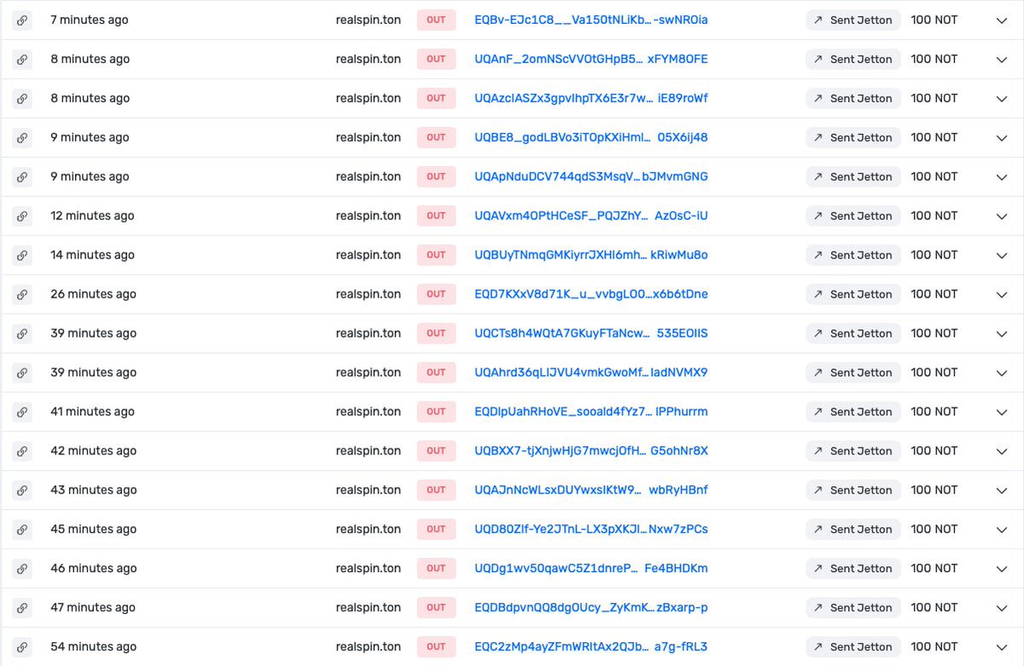Click OUT badge in 42 minutes ago row
1024x666 pixels.
pyautogui.click(x=436, y=451)
